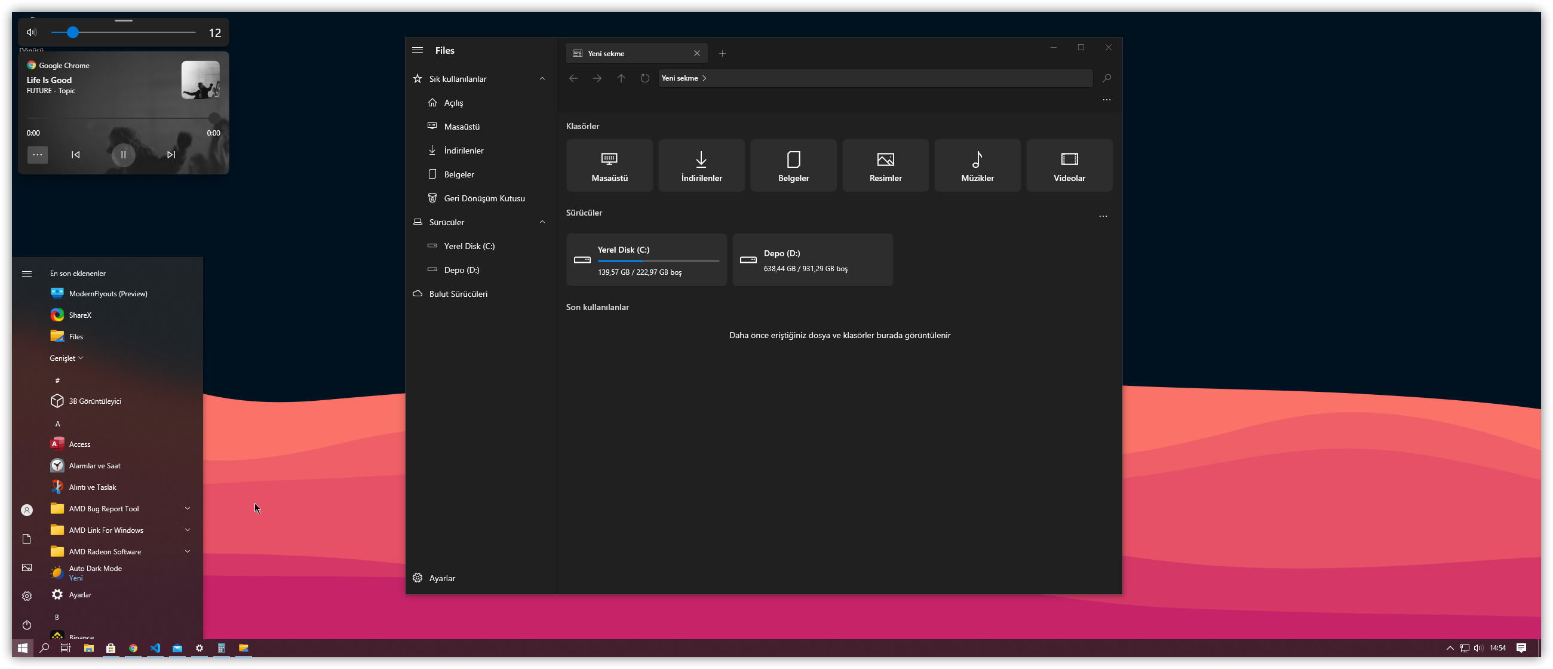The height and width of the screenshot is (669, 1553).
Task: Click the refresh icon in Files toolbar
Action: point(644,78)
